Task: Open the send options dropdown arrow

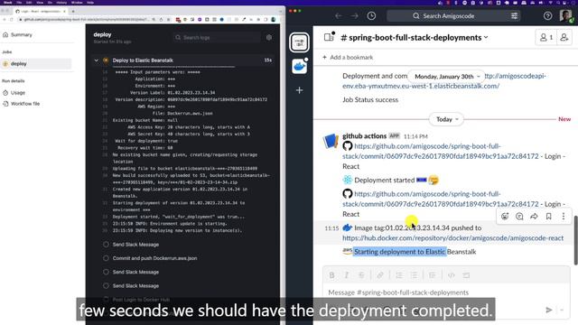Action: [562, 310]
